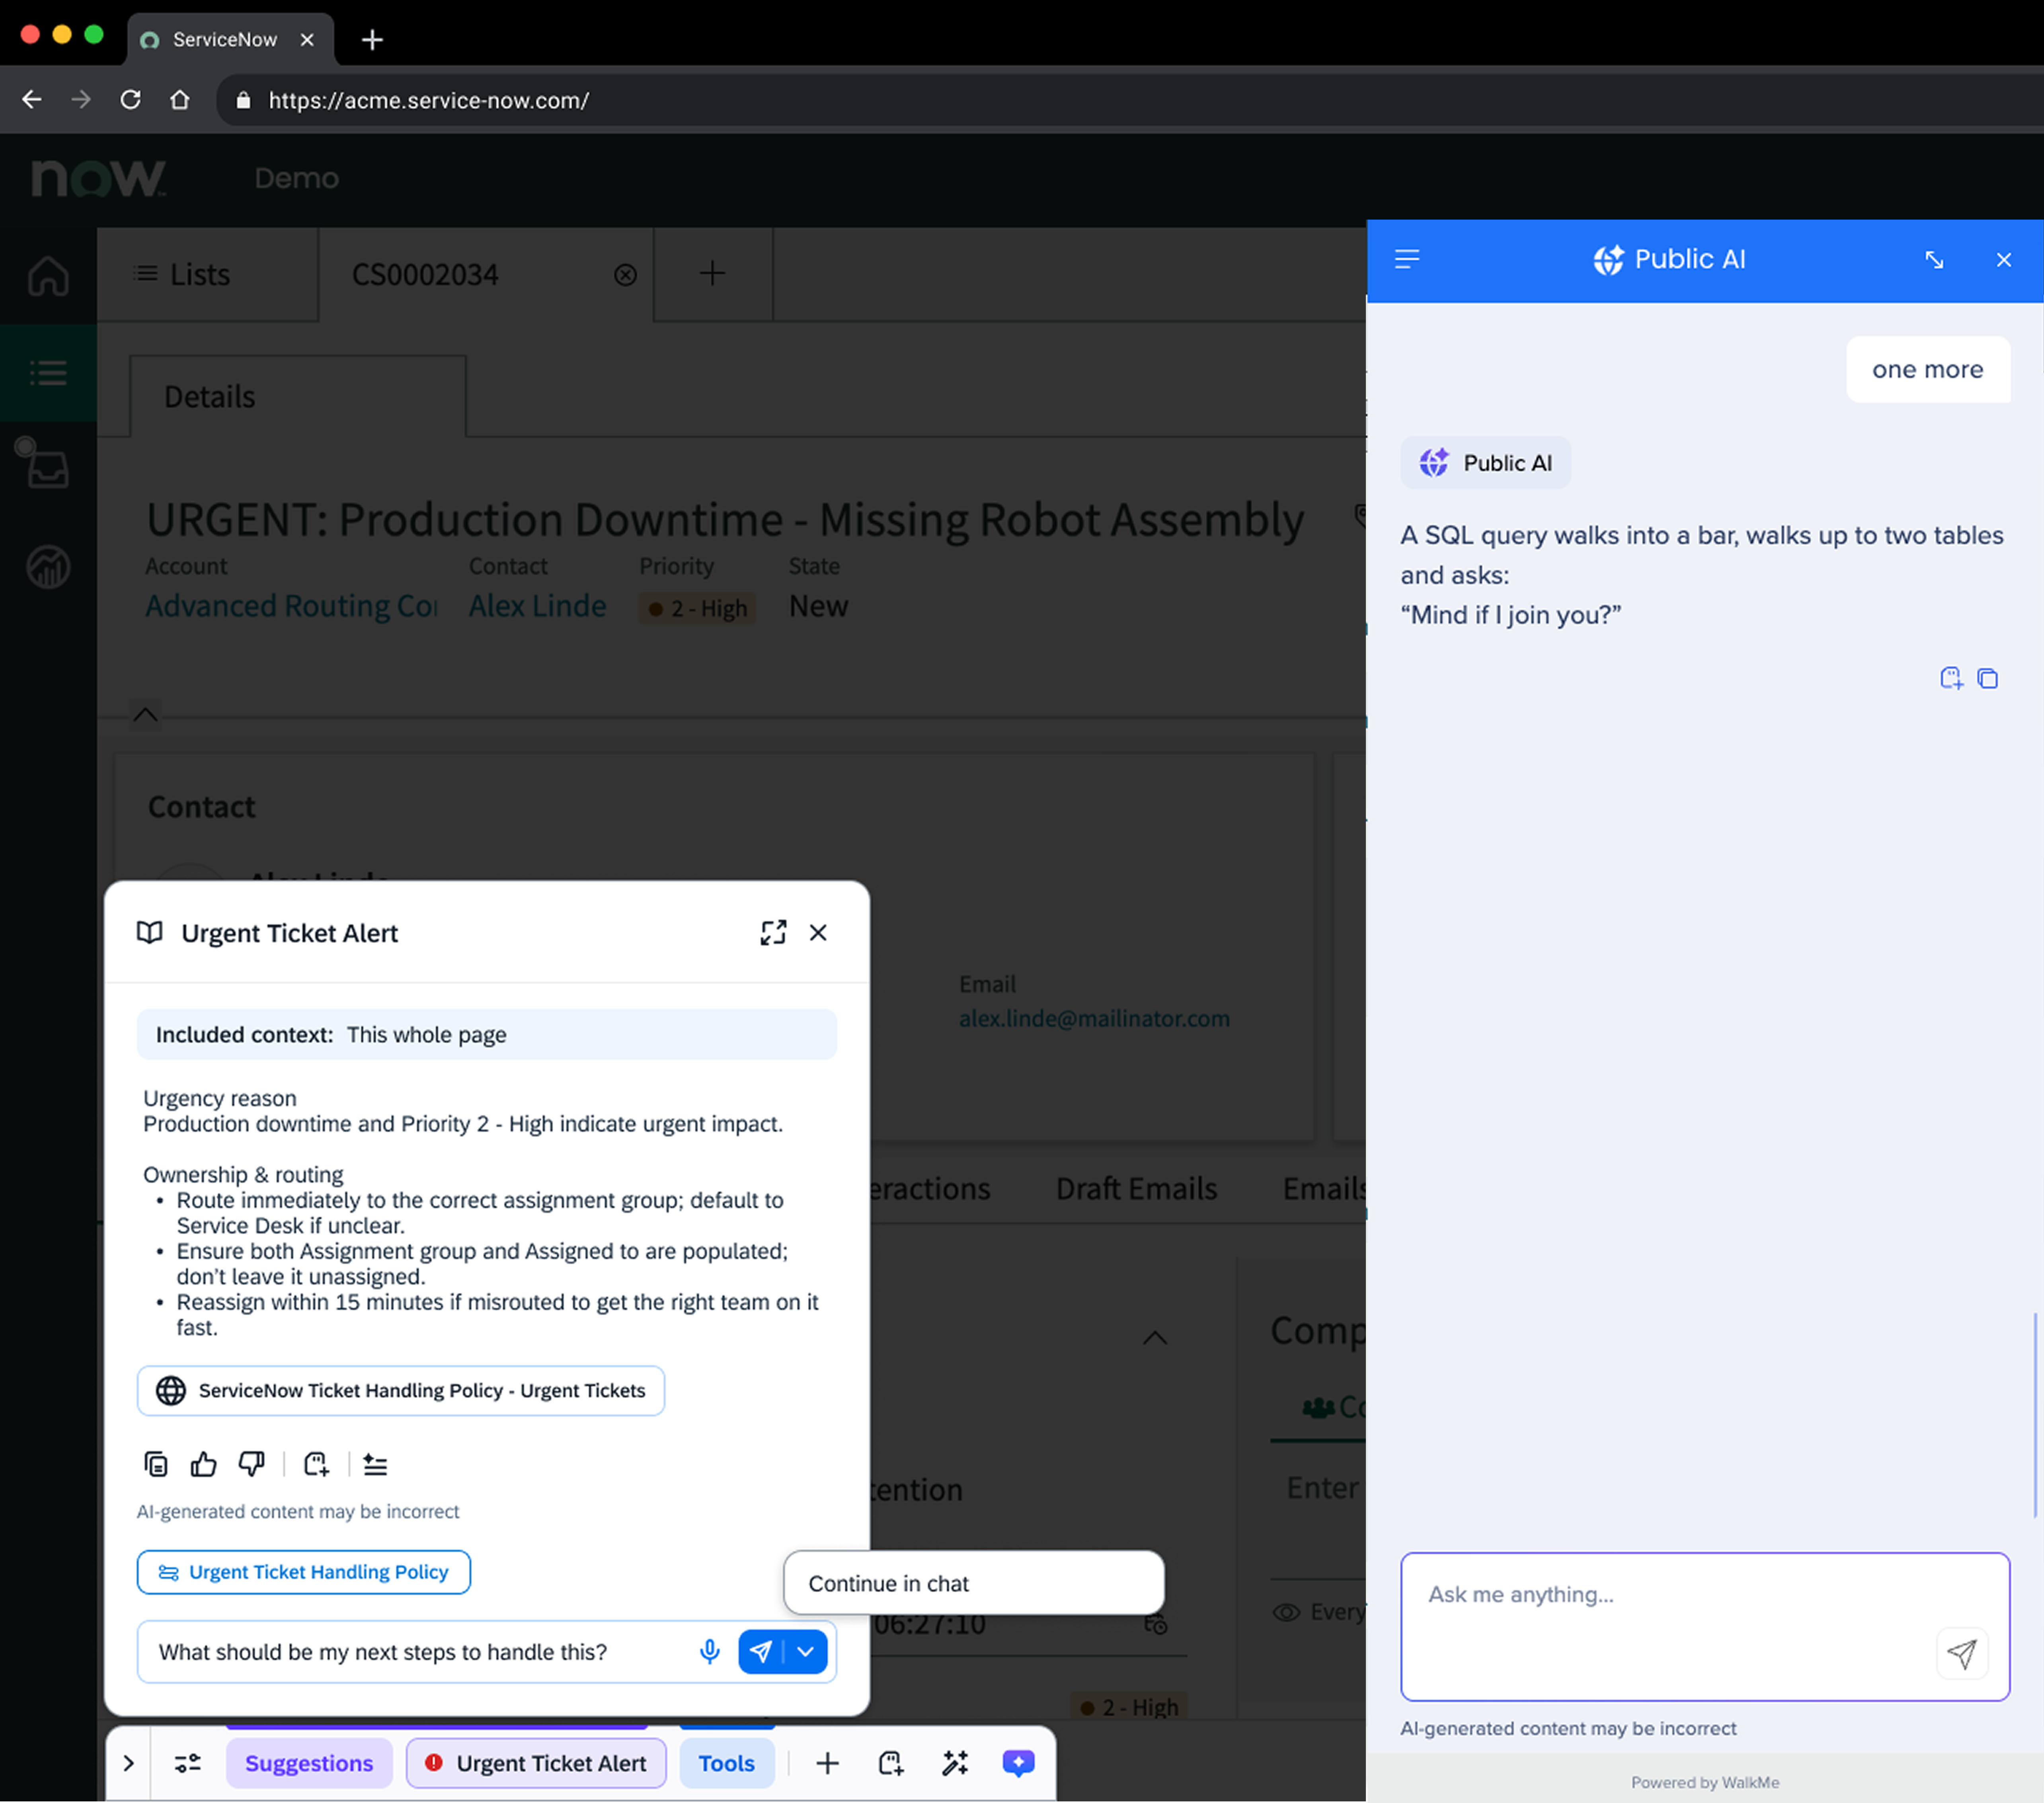2044x1803 pixels.
Task: Select the Urgent Ticket Alert tab
Action: click(x=536, y=1763)
